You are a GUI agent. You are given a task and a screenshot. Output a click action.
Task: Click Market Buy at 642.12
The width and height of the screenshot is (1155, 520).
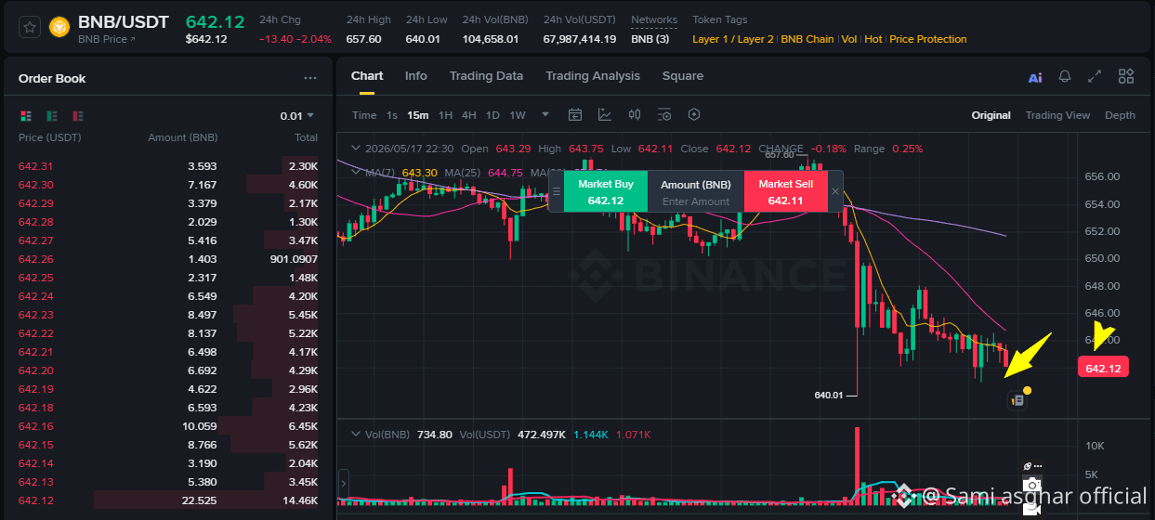pos(606,191)
